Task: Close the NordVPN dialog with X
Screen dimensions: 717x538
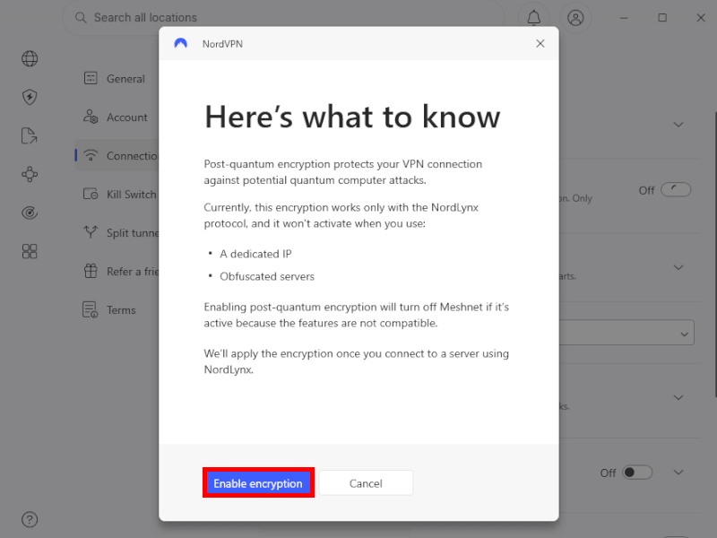Action: tap(540, 43)
